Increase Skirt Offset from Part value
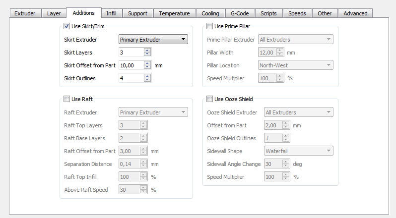 point(147,62)
